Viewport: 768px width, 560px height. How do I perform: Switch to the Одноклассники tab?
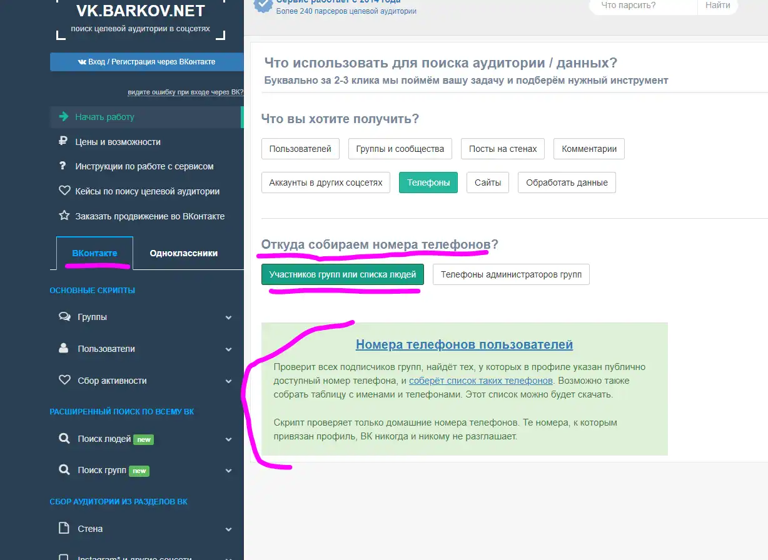pyautogui.click(x=184, y=253)
